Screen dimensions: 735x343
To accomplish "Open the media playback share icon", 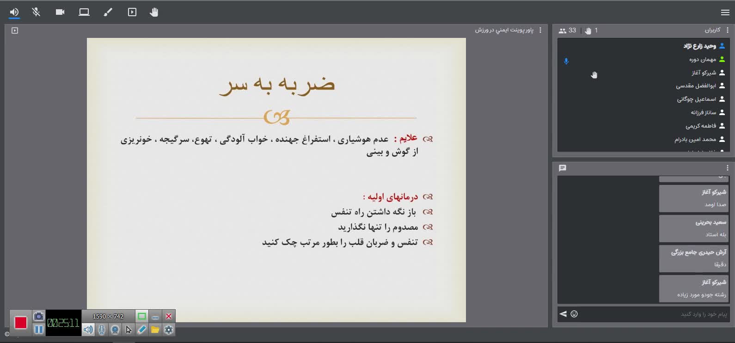I will [132, 12].
